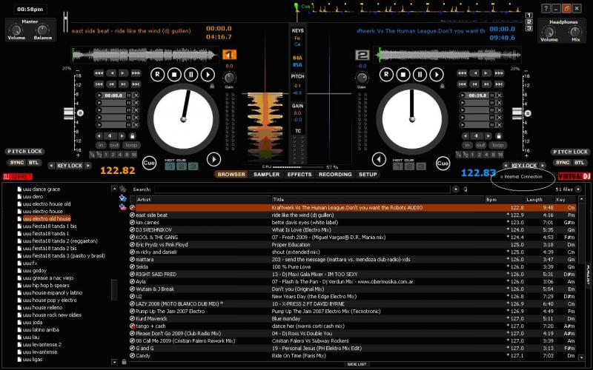Viewport: 593px width, 370px height.
Task: Toggle KEY LOCK on deck 1
Action: coord(70,165)
